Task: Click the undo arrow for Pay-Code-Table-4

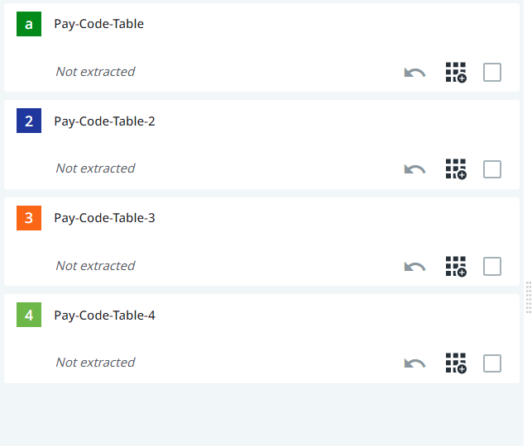Action: point(415,363)
